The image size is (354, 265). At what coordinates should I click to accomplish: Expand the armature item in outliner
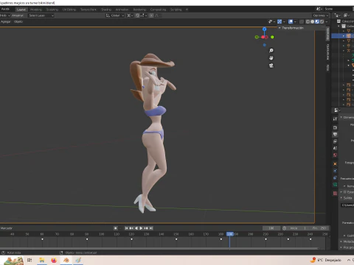[x=344, y=51]
